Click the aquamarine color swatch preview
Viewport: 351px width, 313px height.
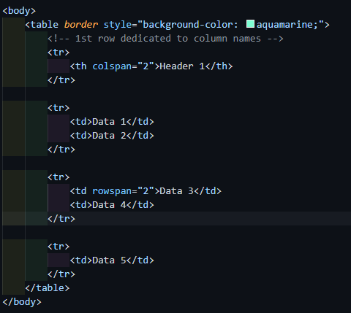250,24
